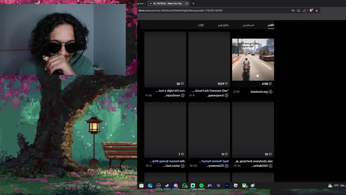Select the TikTok - Make Your Day browser tab
The width and height of the screenshot is (346, 195).
pyautogui.click(x=169, y=4)
